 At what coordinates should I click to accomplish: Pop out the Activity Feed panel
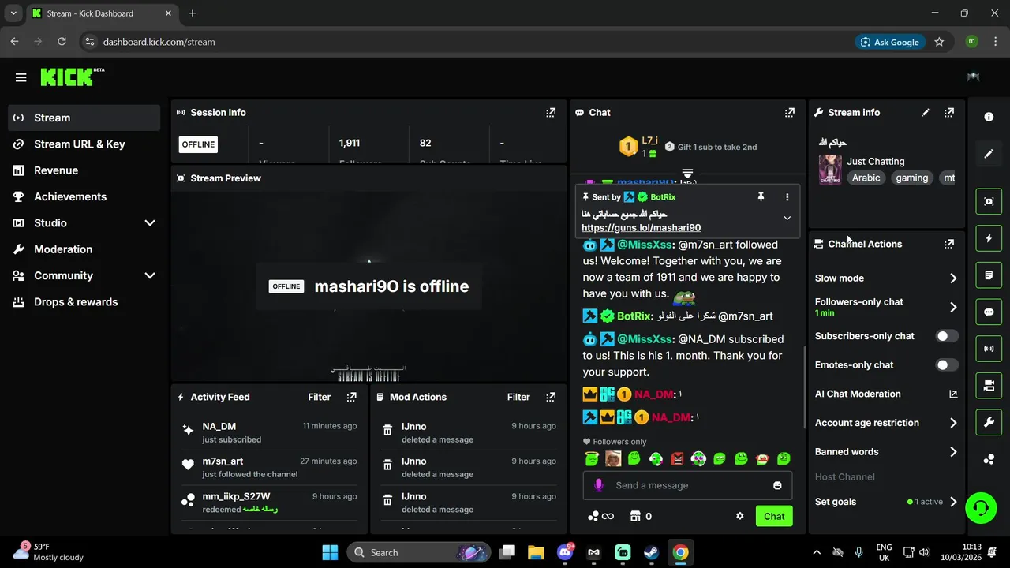[352, 397]
